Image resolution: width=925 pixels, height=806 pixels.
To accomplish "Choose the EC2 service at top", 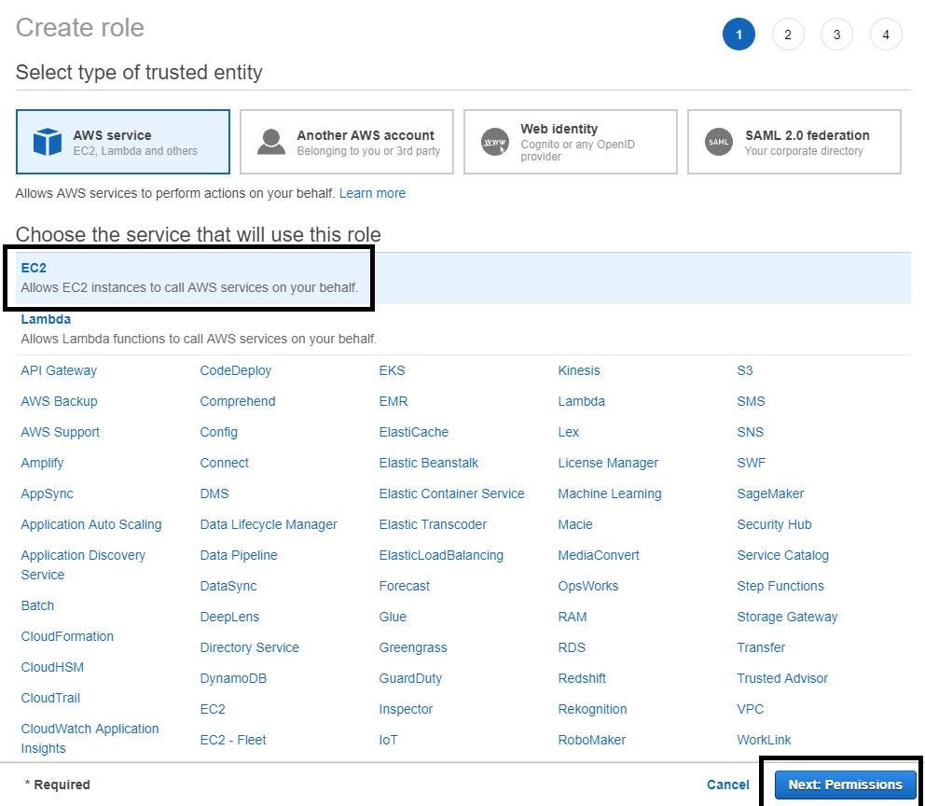I will point(463,278).
